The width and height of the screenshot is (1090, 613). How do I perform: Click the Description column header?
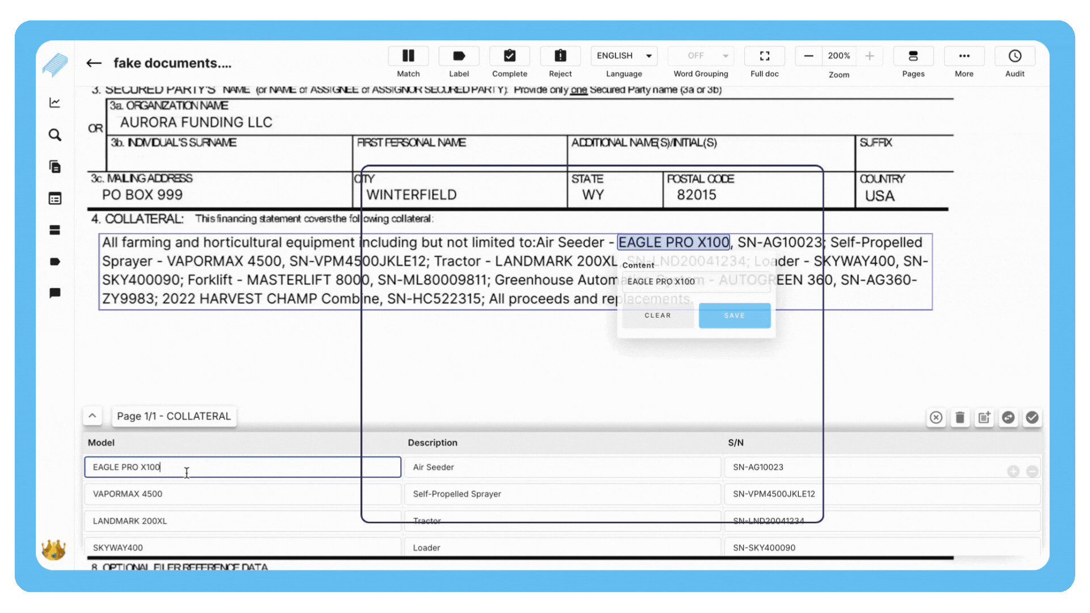point(433,443)
